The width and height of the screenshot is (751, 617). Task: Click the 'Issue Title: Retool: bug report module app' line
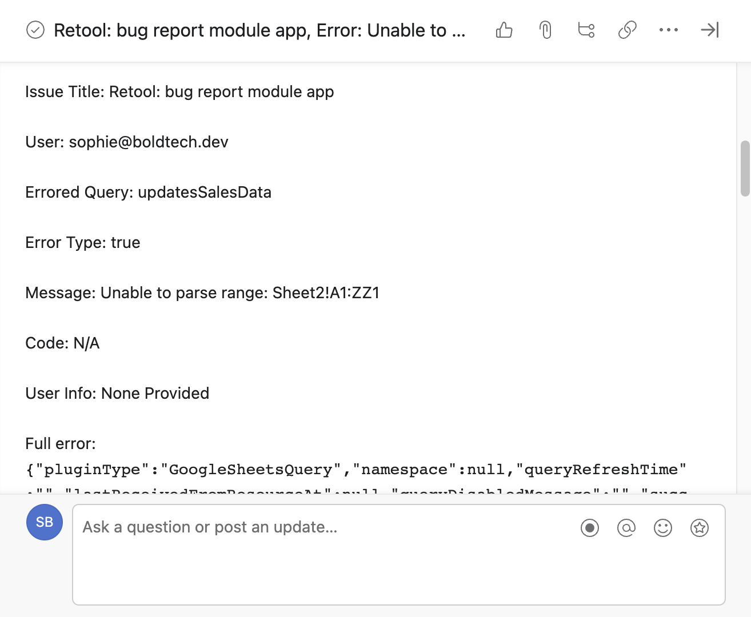(x=179, y=92)
